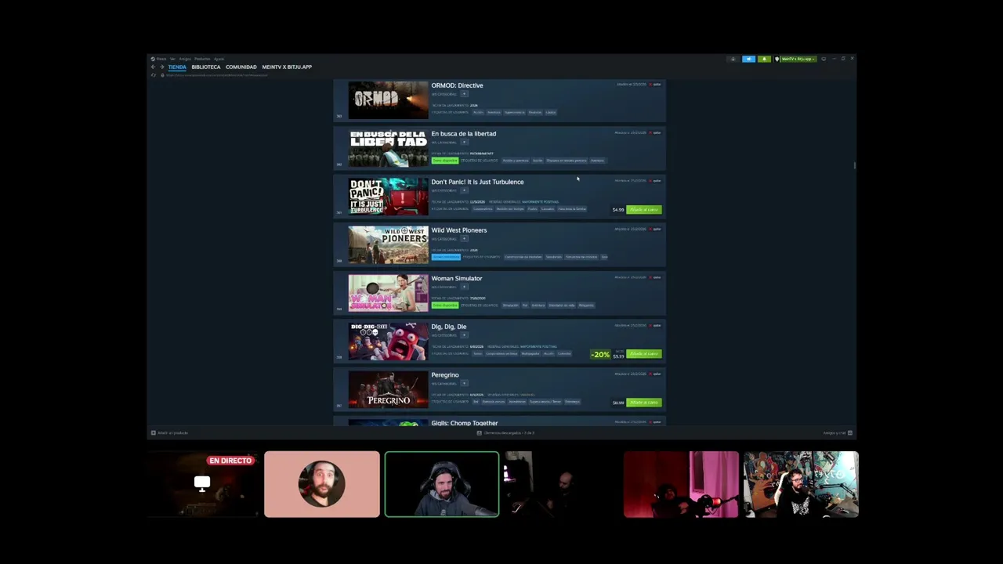Image resolution: width=1003 pixels, height=564 pixels.
Task: Remove Giglis: Chomp Together from wishlist
Action: [x=655, y=422]
